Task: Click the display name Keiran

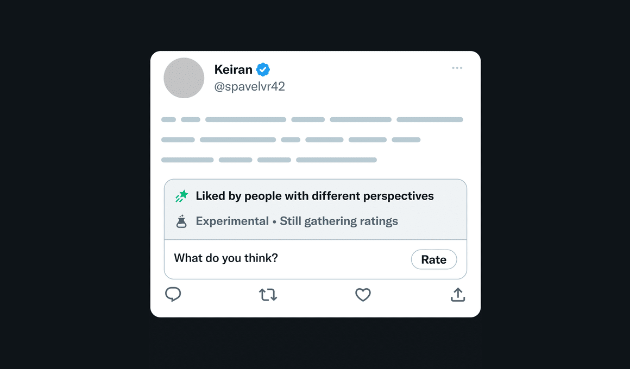Action: coord(234,69)
